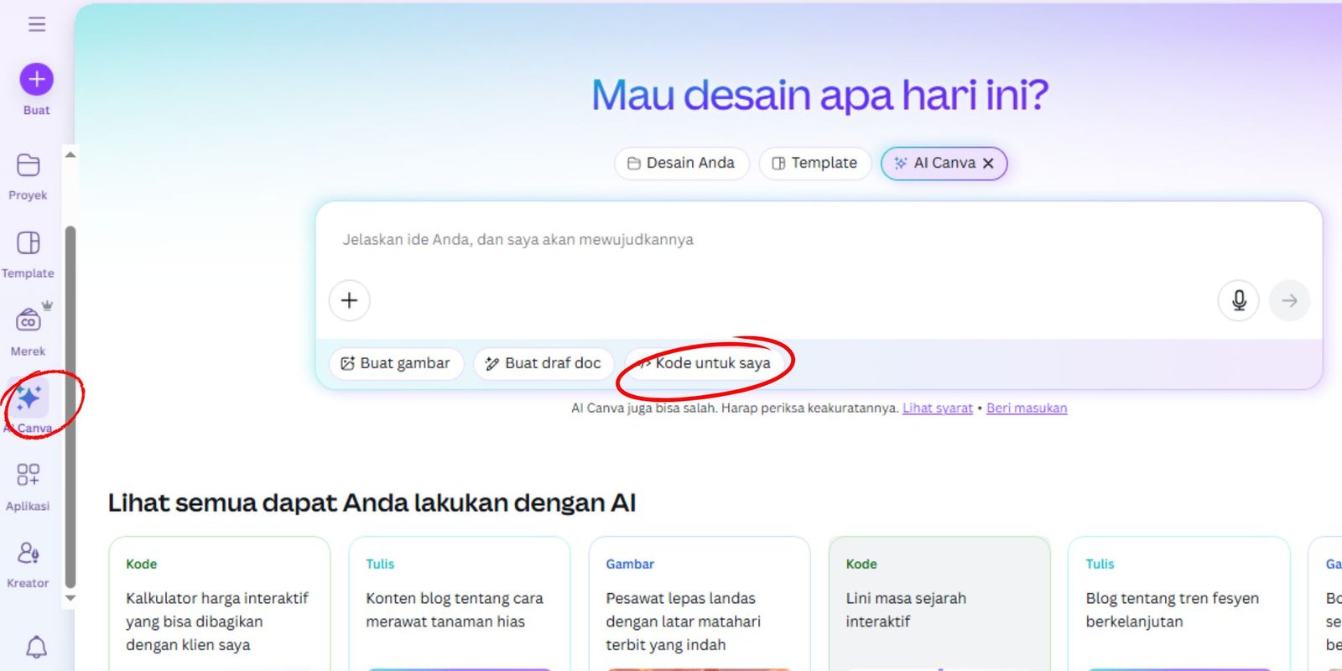Screen dimensions: 1342x671
Task: Open Beri masukan link
Action: [1027, 408]
